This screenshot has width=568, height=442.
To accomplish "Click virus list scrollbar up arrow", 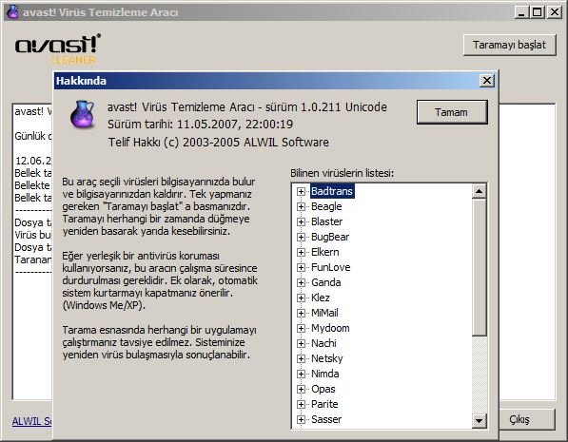I will pos(479,191).
